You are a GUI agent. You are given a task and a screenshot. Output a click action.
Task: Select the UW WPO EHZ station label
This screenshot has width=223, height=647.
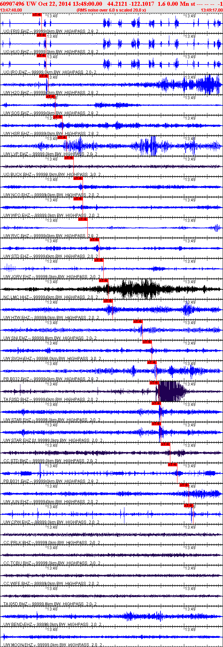[51, 215]
